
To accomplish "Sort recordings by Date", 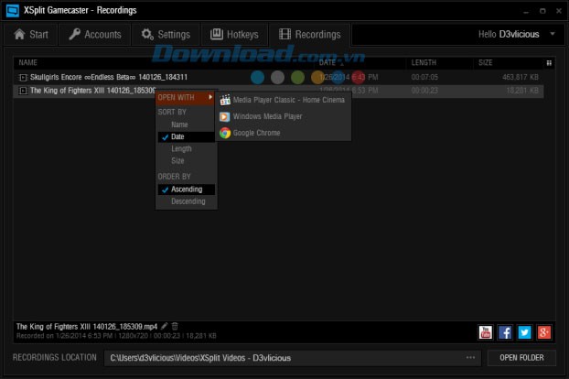I will [x=186, y=137].
